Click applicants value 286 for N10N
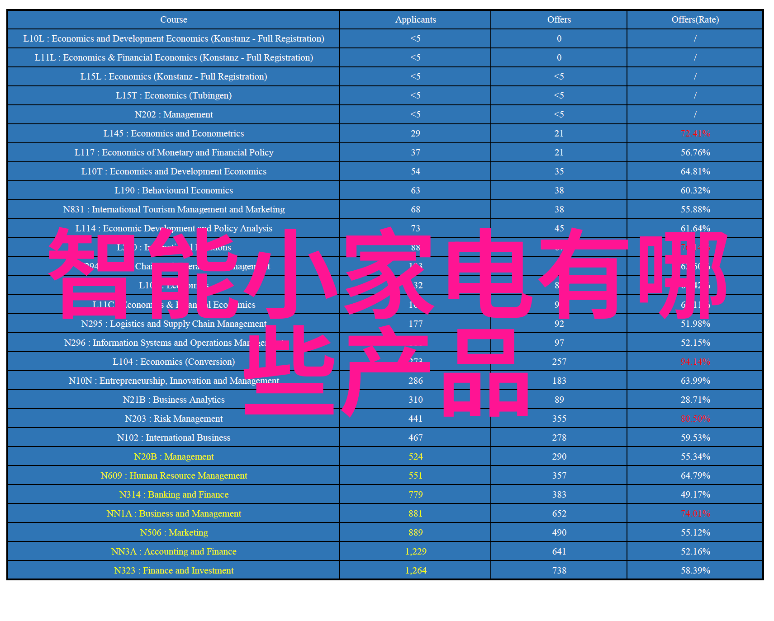 [415, 381]
